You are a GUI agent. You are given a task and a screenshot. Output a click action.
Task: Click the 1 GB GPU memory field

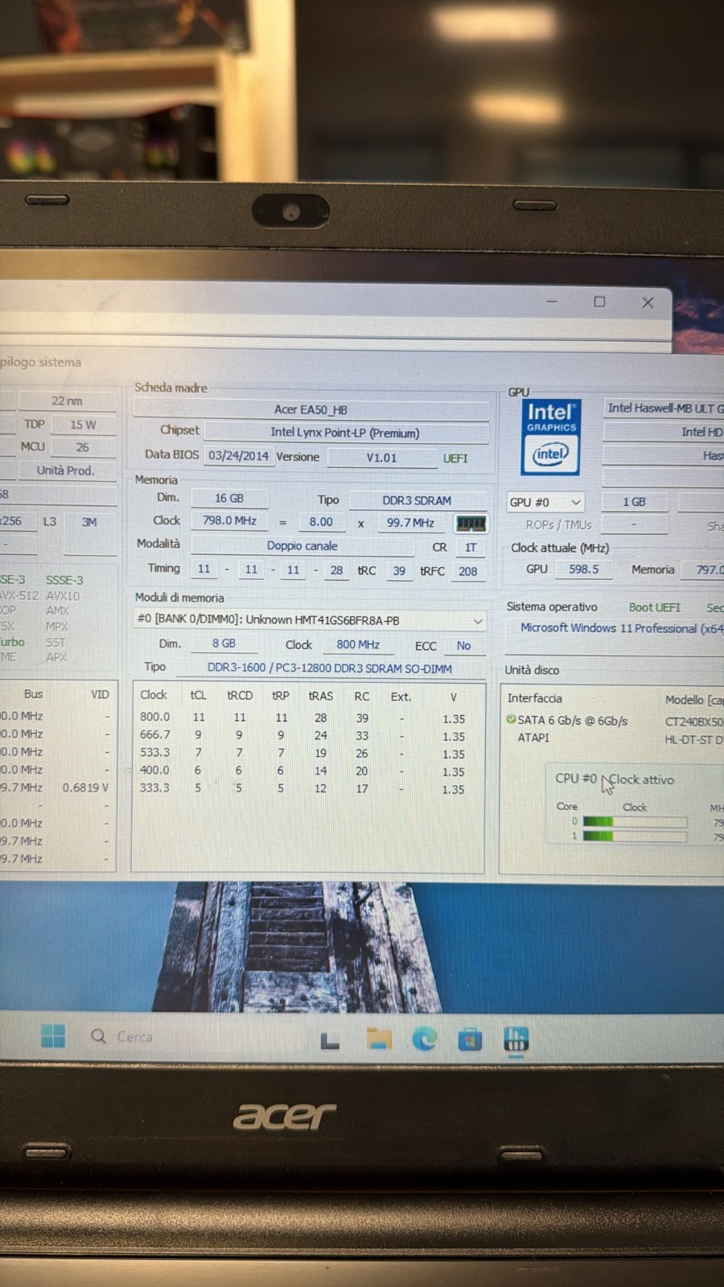pyautogui.click(x=635, y=502)
